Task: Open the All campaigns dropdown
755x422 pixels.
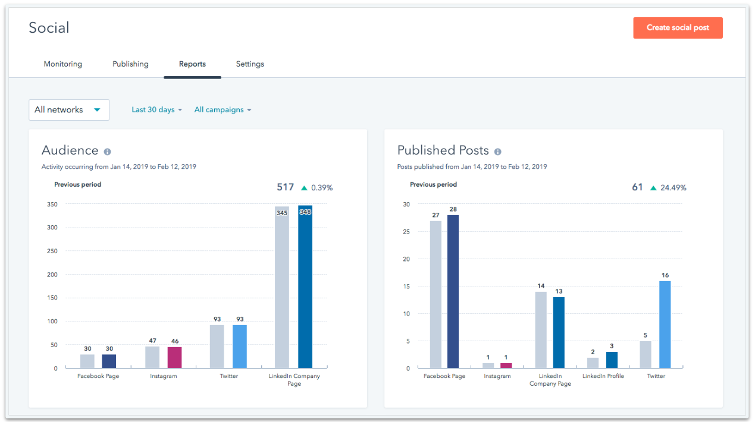Action: tap(223, 109)
